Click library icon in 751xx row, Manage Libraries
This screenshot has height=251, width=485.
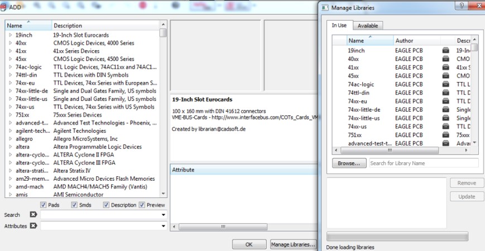[x=446, y=135]
